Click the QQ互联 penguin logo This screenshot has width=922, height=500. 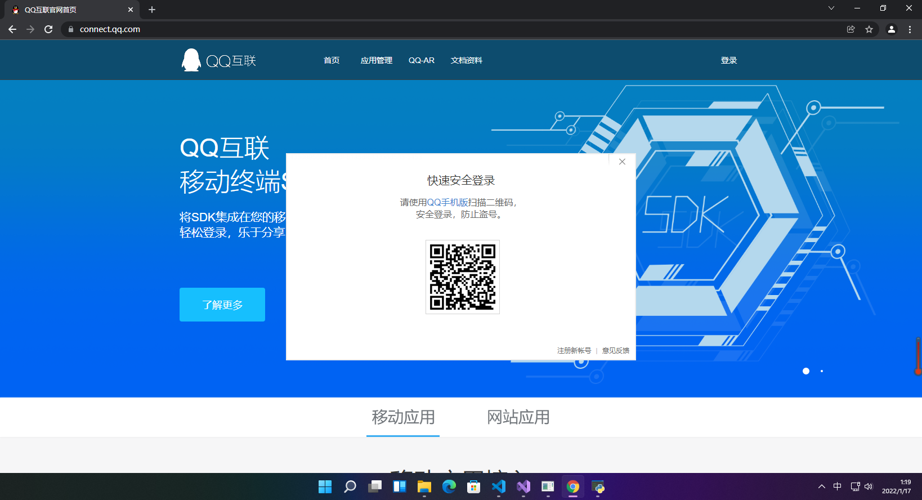pyautogui.click(x=218, y=60)
